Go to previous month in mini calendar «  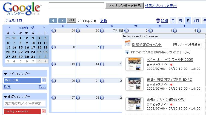(10, 28)
